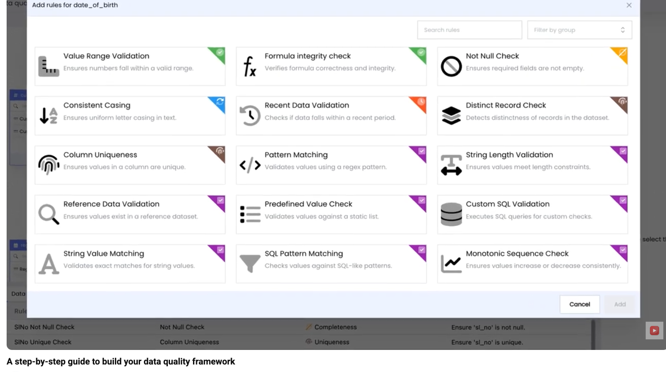
Task: Open the Filter by group dropdown
Action: coord(579,30)
